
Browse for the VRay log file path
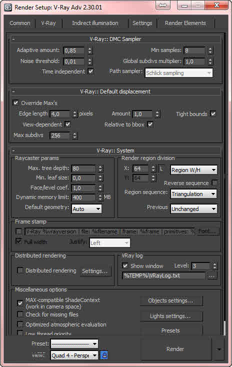pos(211,275)
